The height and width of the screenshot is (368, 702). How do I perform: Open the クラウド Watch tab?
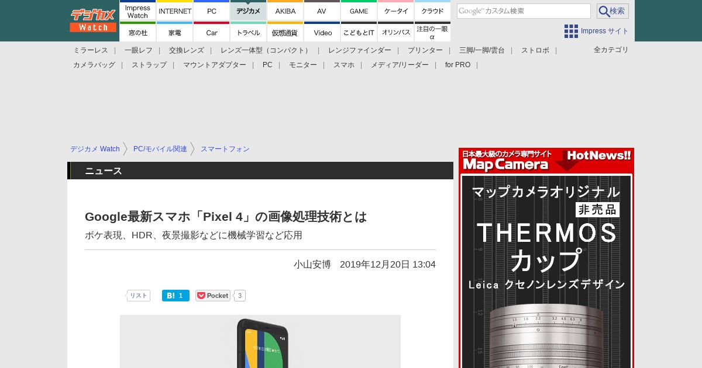click(432, 11)
